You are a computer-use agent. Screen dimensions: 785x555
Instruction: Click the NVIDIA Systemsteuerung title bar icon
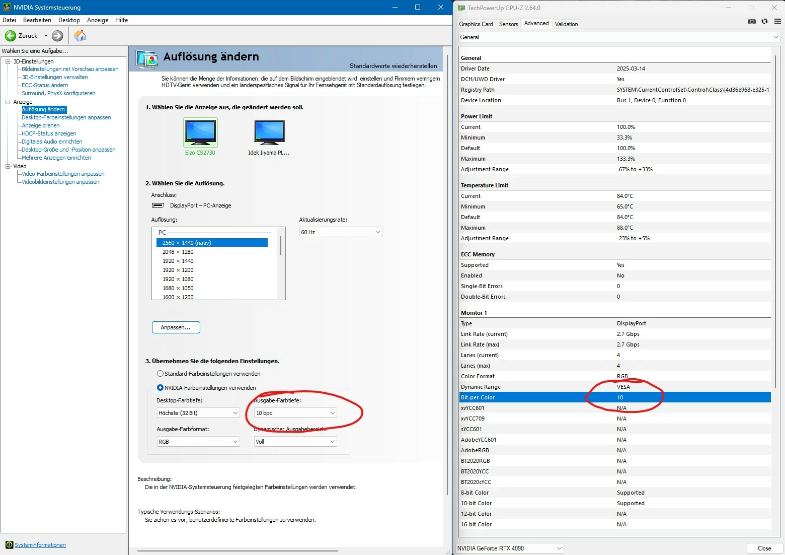tap(7, 7)
